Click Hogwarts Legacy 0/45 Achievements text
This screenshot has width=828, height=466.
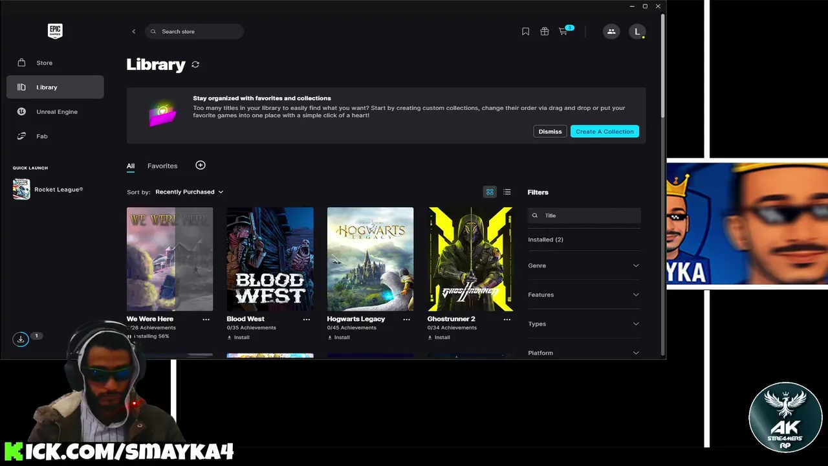pyautogui.click(x=351, y=327)
